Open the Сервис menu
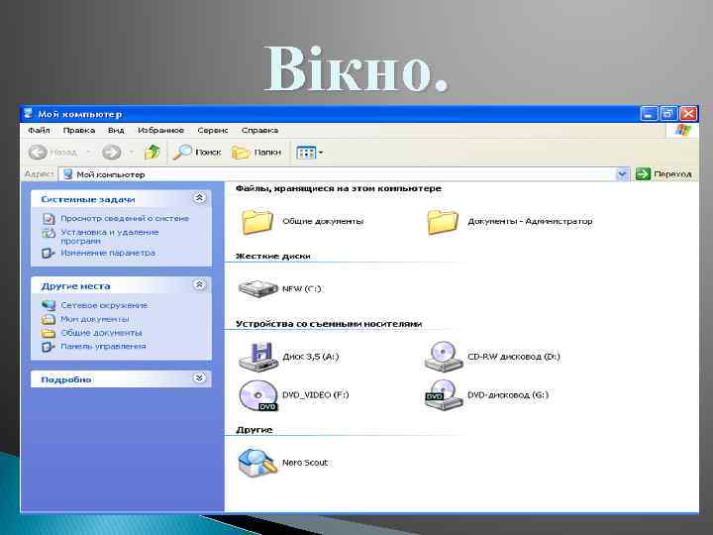Viewport: 713px width, 535px height. click(213, 130)
